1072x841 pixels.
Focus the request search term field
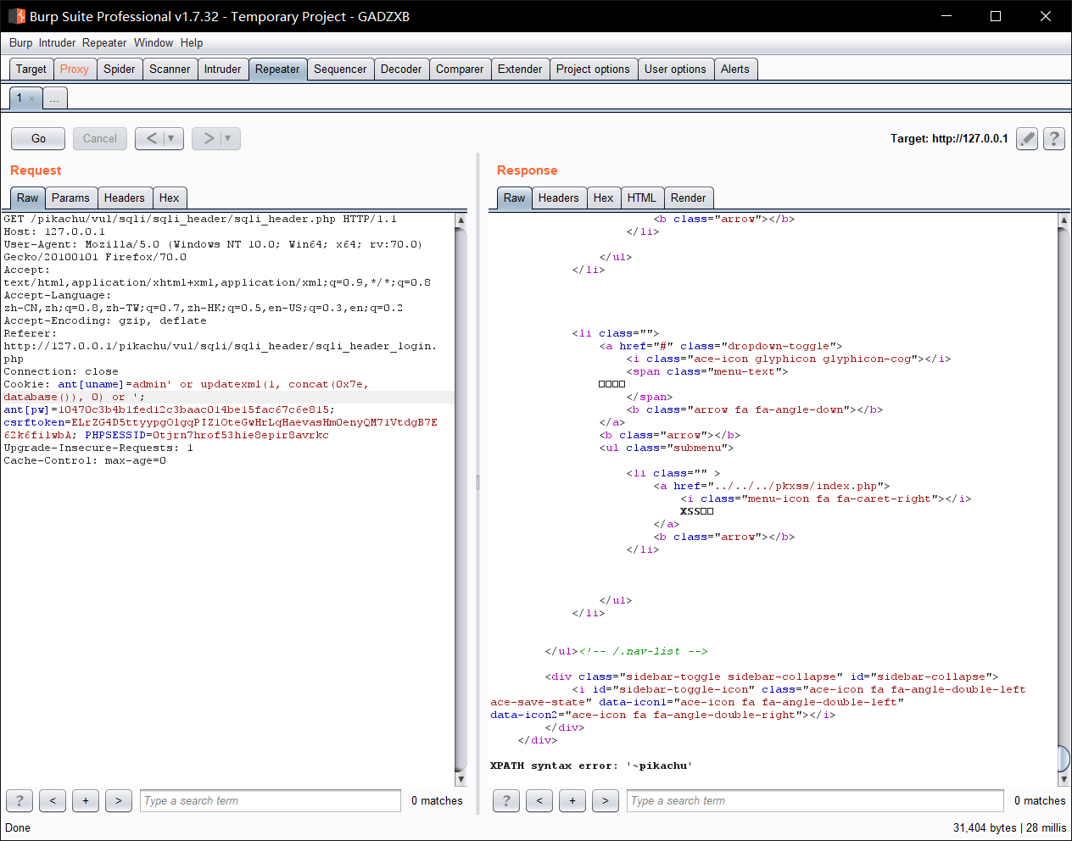click(271, 800)
